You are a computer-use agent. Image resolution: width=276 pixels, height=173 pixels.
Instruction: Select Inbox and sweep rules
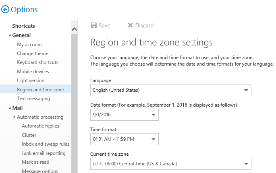point(46,144)
